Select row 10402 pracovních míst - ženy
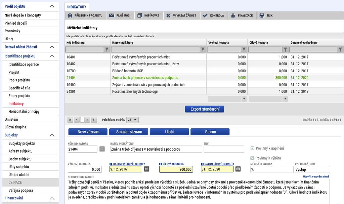This screenshot has width=344, height=204. (204, 64)
